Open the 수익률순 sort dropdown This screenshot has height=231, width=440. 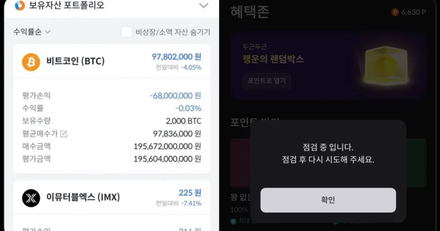tap(31, 32)
